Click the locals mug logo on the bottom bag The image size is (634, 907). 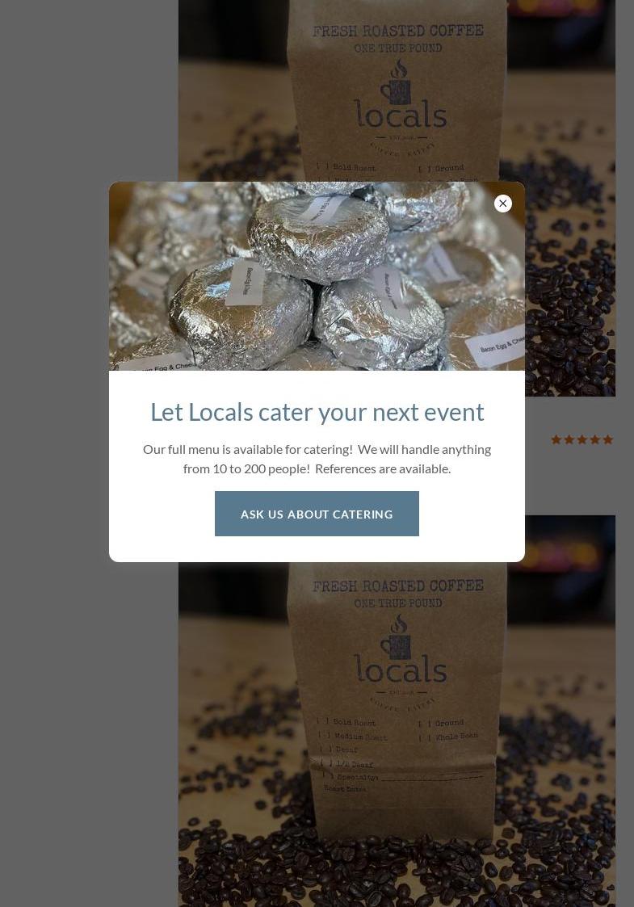[399, 649]
